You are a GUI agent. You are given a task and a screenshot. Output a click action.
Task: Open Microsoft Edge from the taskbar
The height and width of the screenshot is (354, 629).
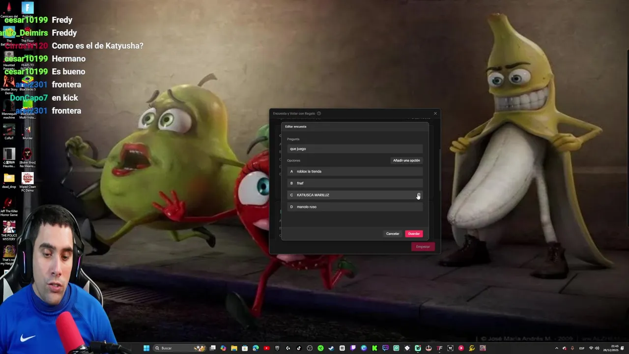[256, 348]
